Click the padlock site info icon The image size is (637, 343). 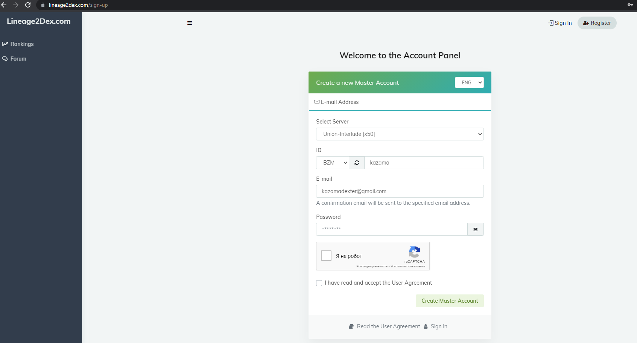pyautogui.click(x=43, y=5)
